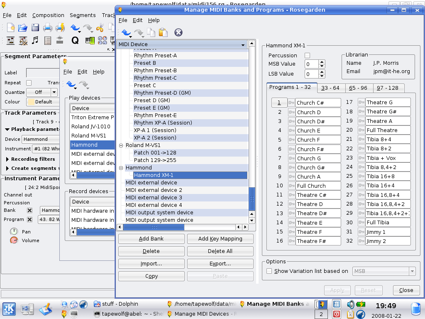Image resolution: width=425 pixels, height=319 pixels.
Task: Click Redo arrow in Manage MIDI Devices window
Action: [x=84, y=84]
